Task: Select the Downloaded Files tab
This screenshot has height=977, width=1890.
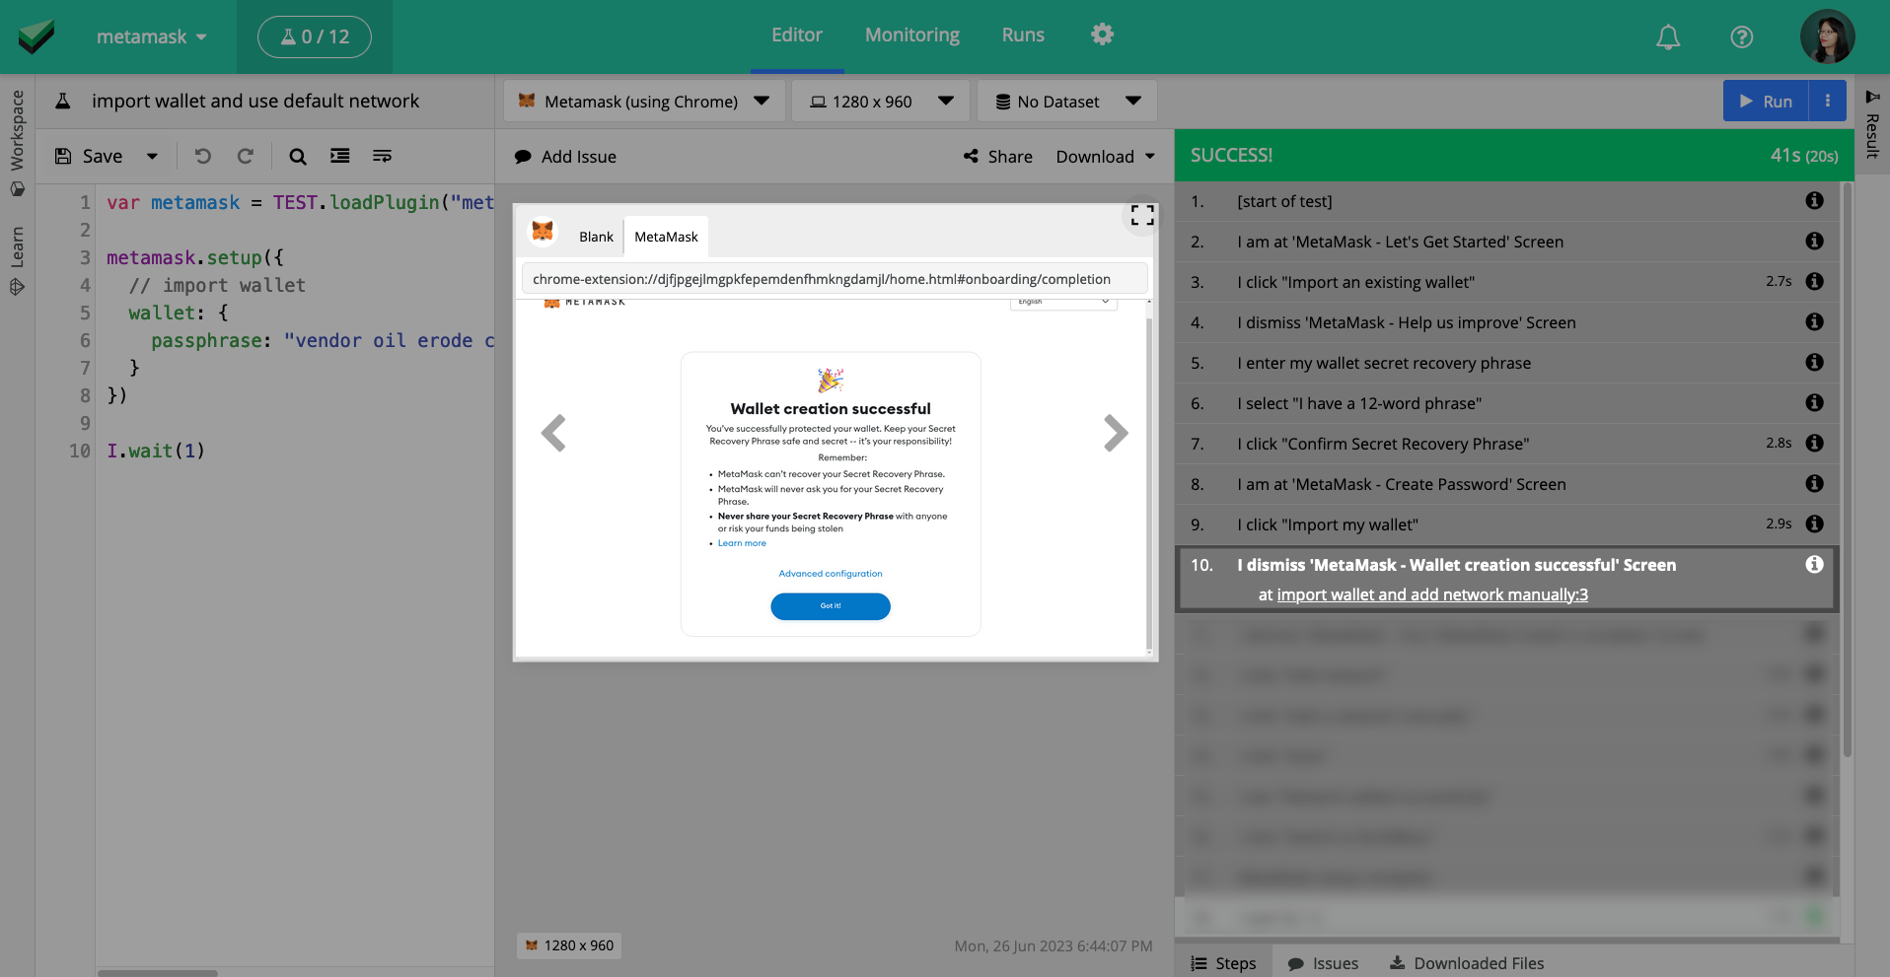Action: (1467, 963)
